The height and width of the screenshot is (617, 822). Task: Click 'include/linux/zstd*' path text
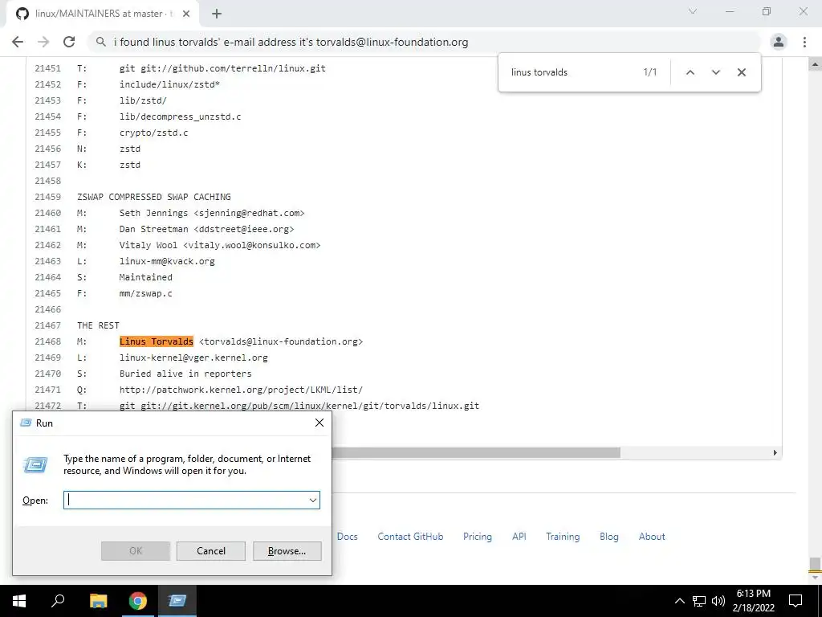tap(169, 84)
